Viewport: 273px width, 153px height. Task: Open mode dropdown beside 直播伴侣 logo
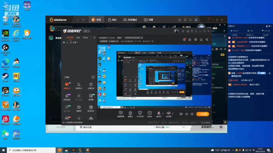pos(87,31)
